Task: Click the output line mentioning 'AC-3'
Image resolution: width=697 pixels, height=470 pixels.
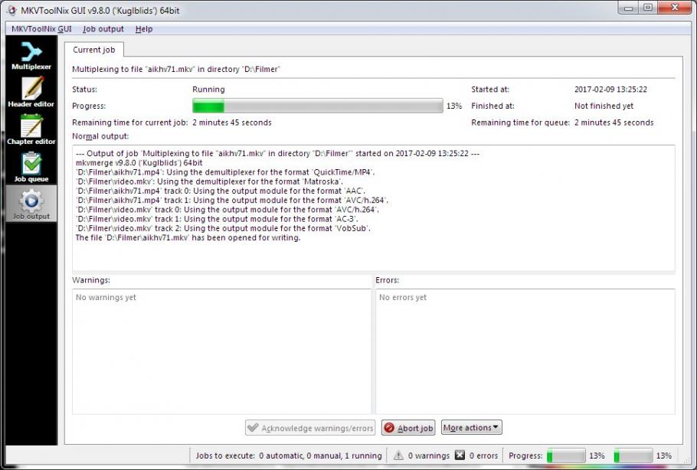Action: pyautogui.click(x=217, y=219)
